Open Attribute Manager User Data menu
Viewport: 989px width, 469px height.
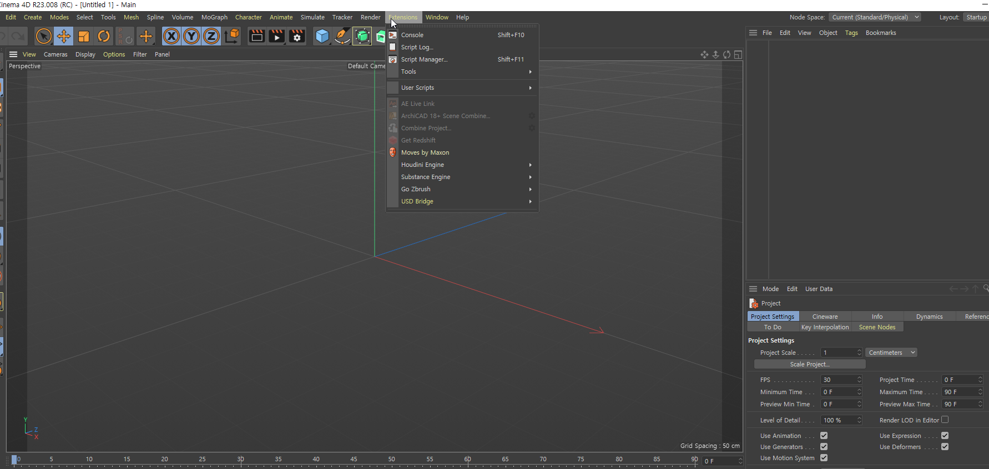819,289
